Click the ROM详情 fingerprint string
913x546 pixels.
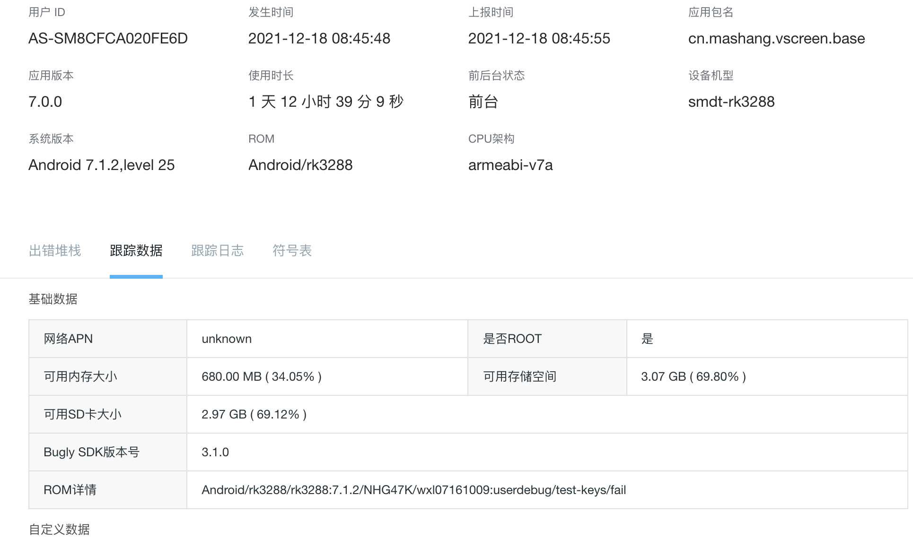click(413, 490)
